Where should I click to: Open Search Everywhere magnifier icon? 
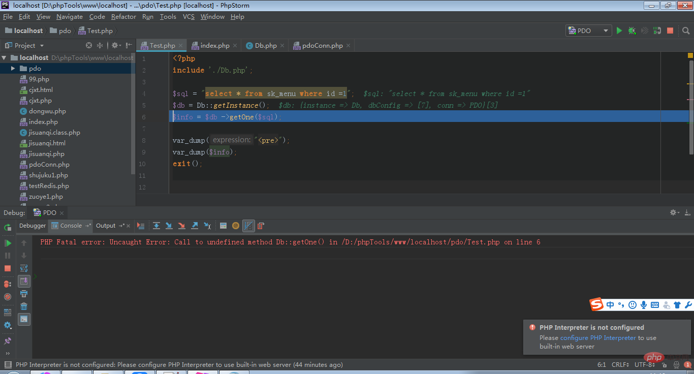(x=686, y=30)
